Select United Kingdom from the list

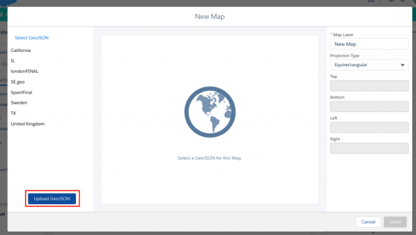click(28, 124)
